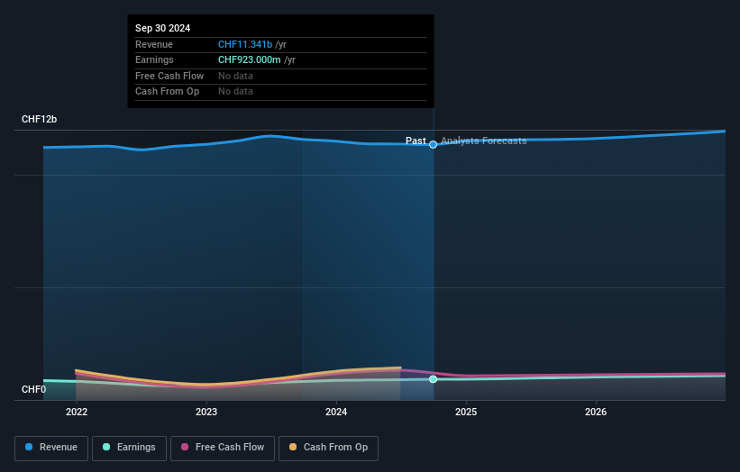The height and width of the screenshot is (472, 740).
Task: Toggle the Free Cash Flow legend button
Action: 223,448
